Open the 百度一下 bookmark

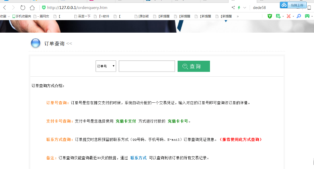82,16
